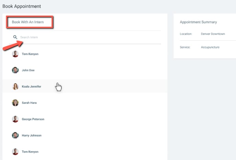The image size is (236, 160).
Task: Choose George Peterson's name in the list
Action: pyautogui.click(x=33, y=119)
